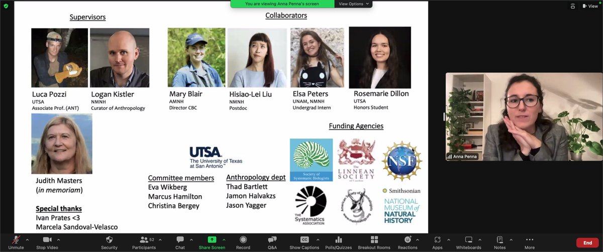The width and height of the screenshot is (603, 252).
Task: Click green Share Screen button
Action: coord(212,242)
